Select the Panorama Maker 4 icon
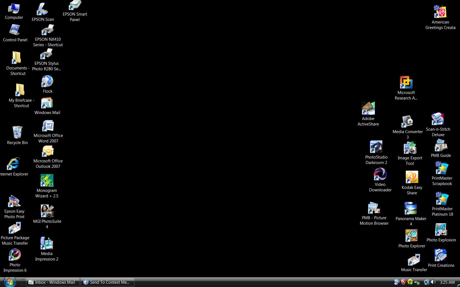The height and width of the screenshot is (287, 460). (x=411, y=209)
